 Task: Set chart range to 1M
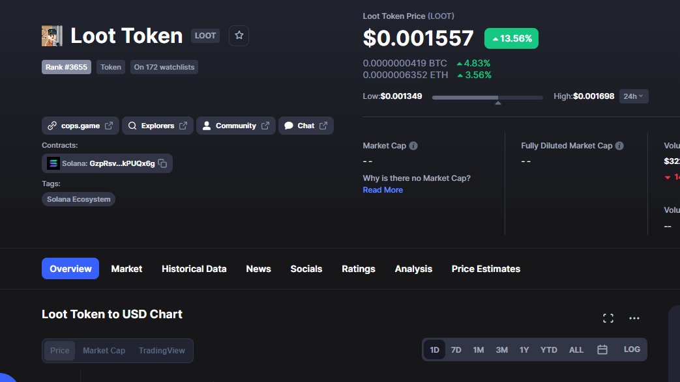pyautogui.click(x=479, y=349)
